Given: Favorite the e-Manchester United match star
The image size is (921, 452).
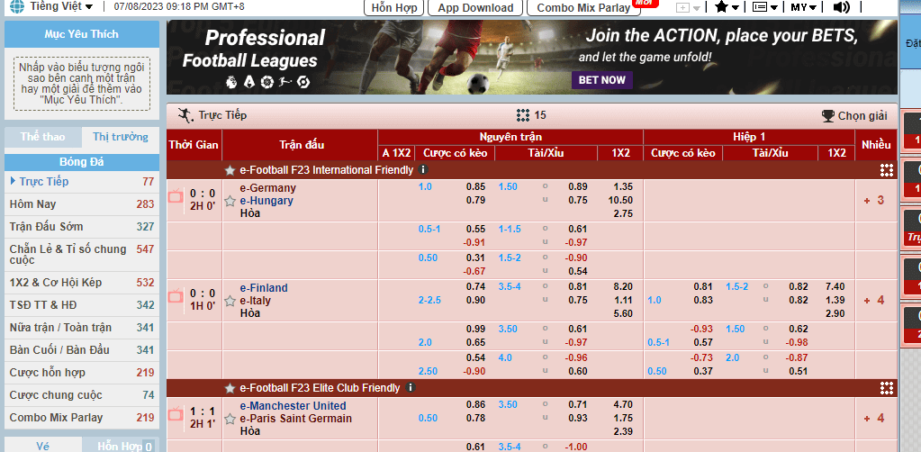Looking at the screenshot, I should (x=230, y=419).
